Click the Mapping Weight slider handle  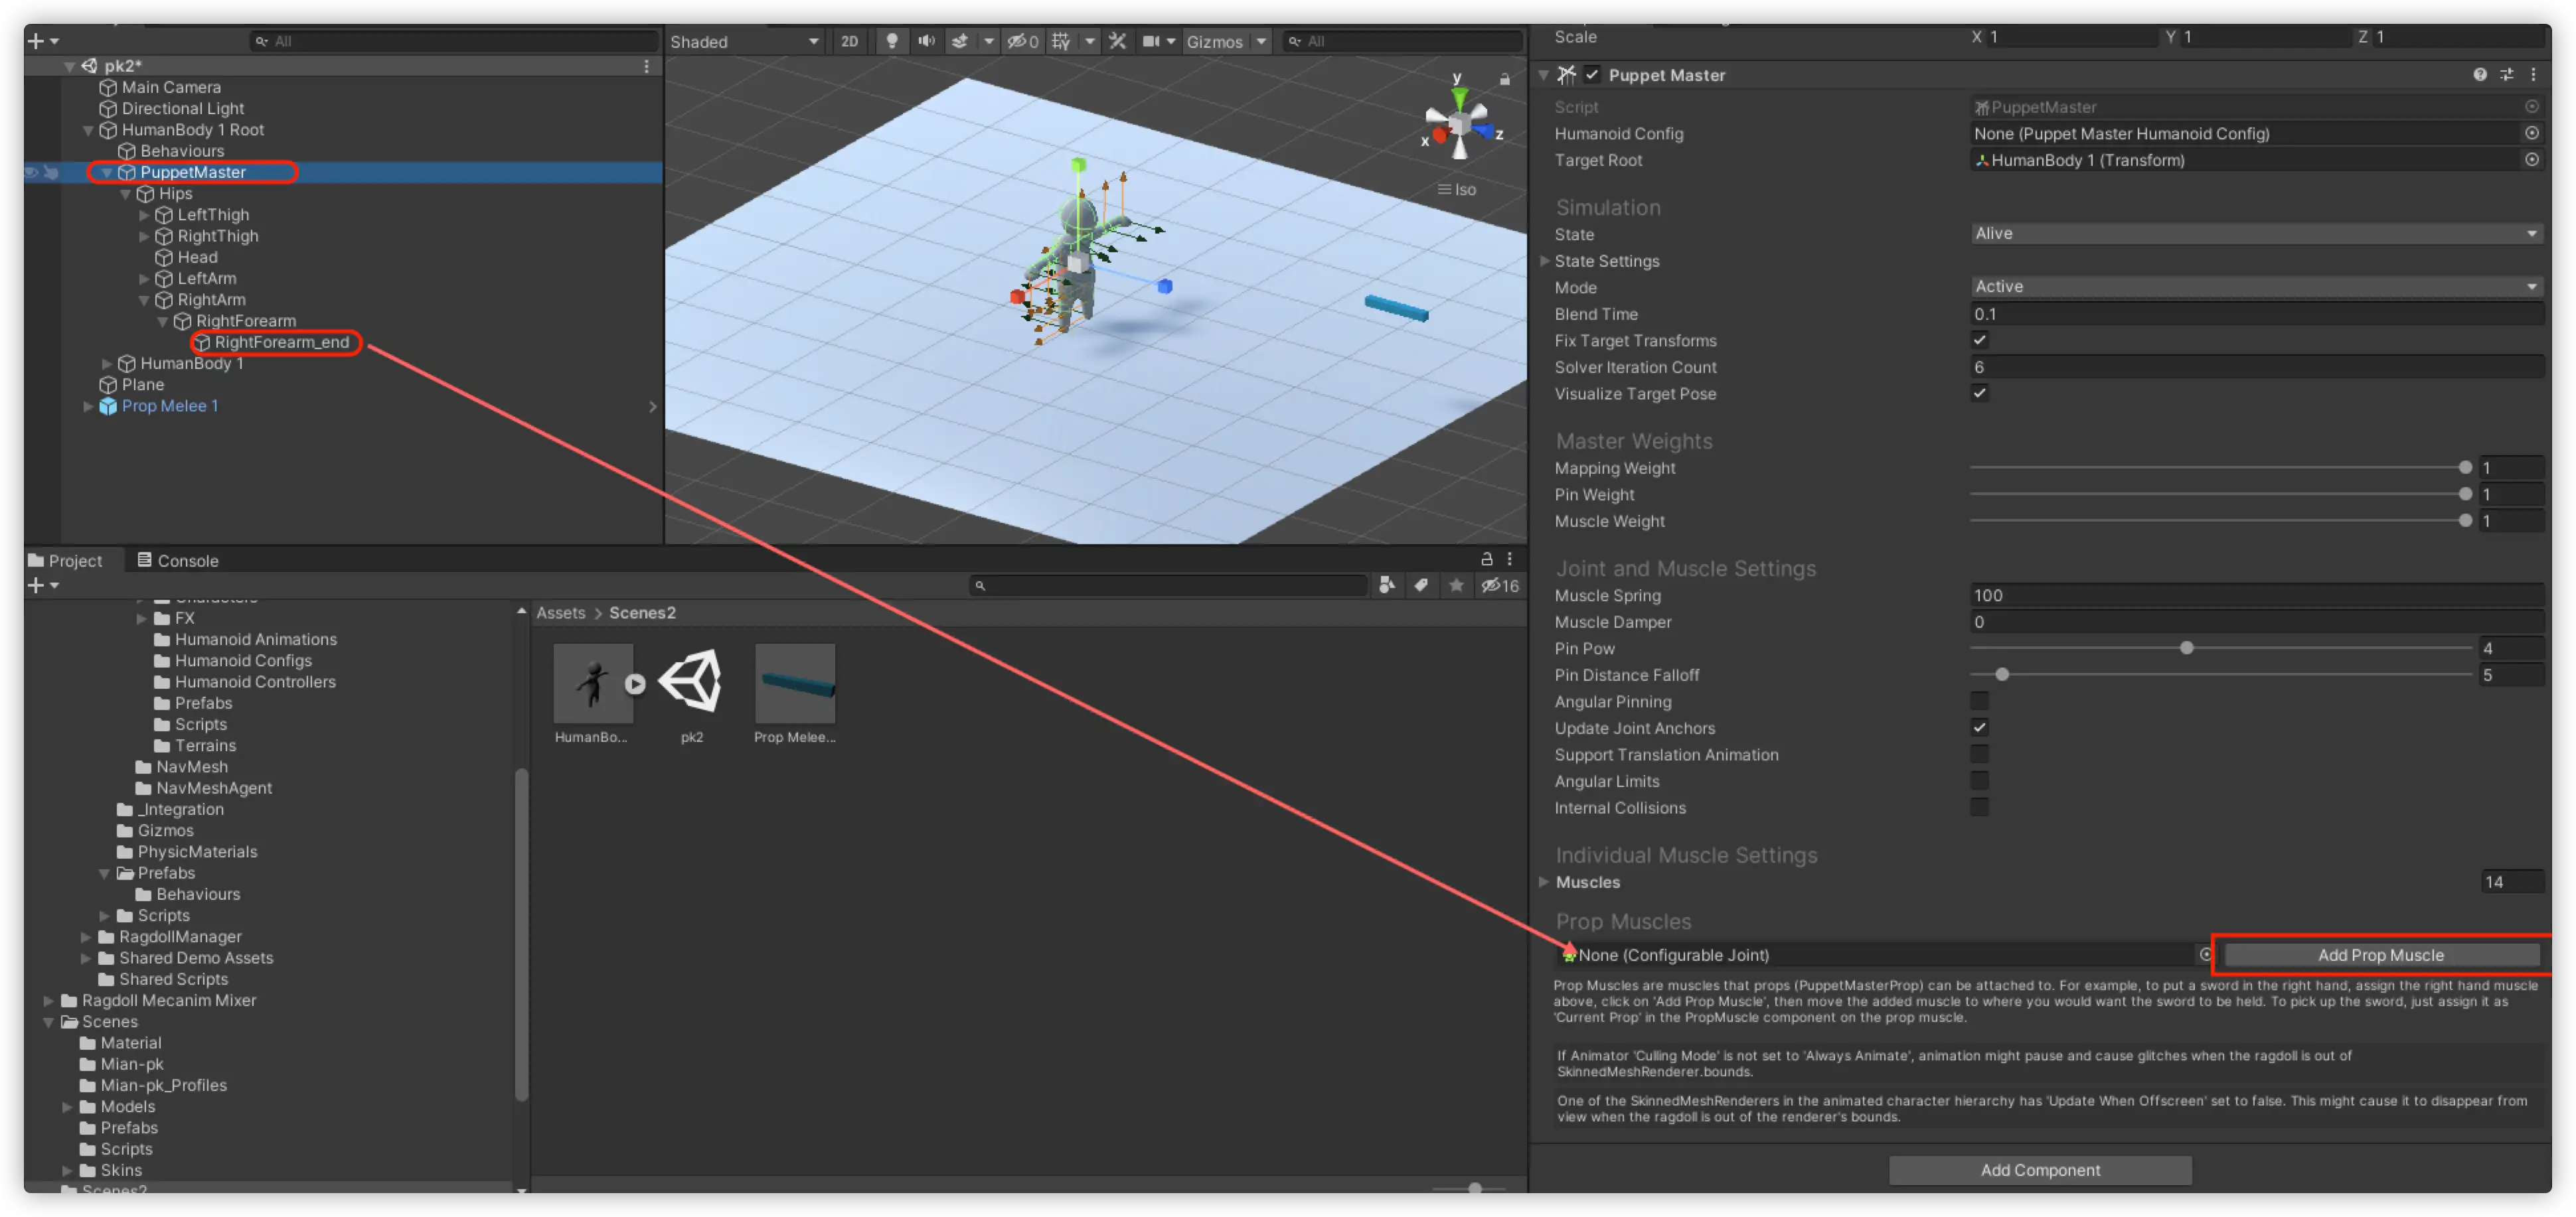[x=2465, y=468]
